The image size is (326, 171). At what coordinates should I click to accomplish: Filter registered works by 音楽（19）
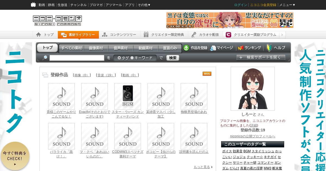pyautogui.click(x=106, y=75)
